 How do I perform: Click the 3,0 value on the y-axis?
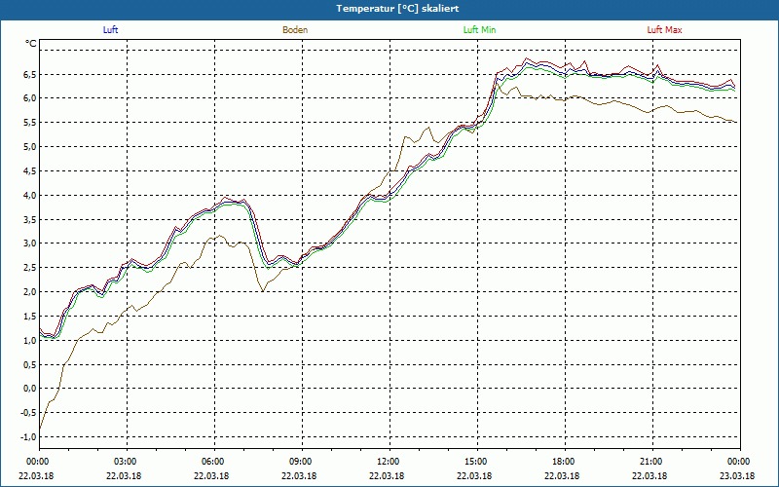click(29, 243)
